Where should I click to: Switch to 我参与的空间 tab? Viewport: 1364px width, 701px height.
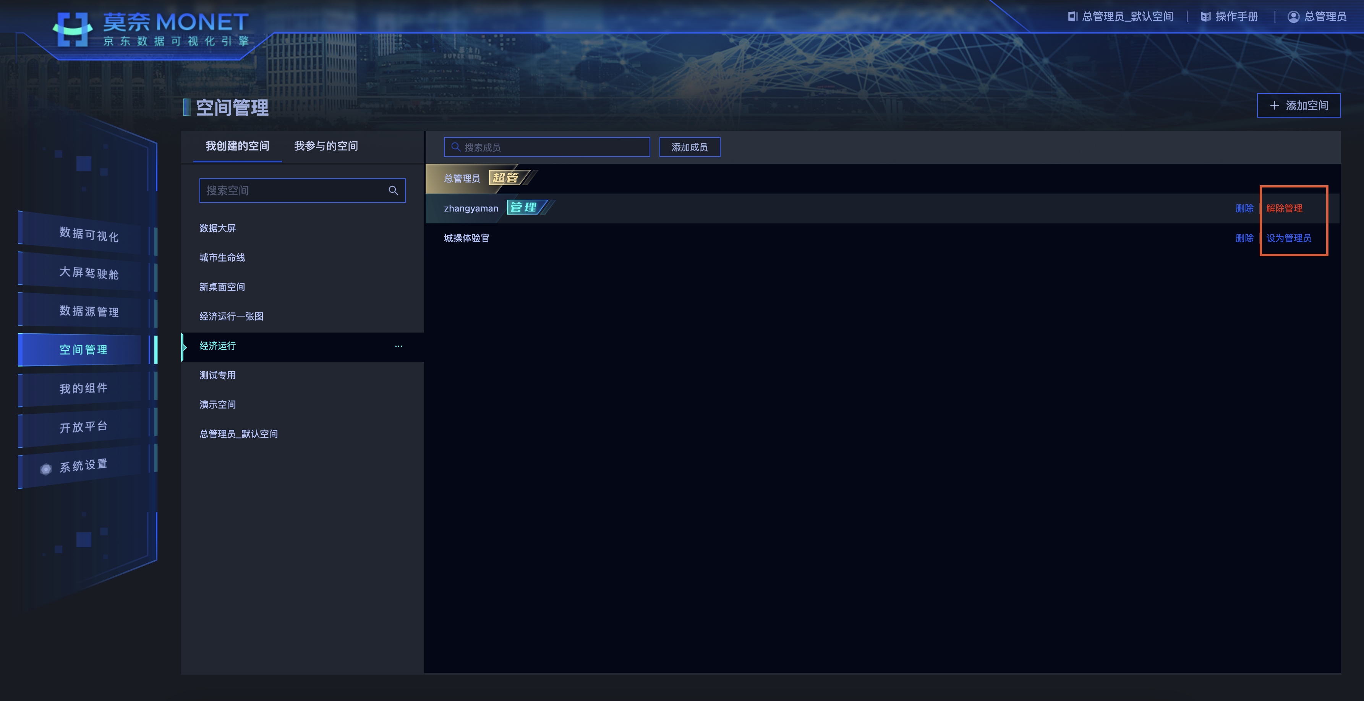coord(326,146)
